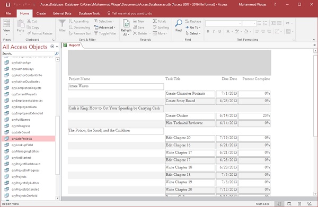Toggle Italic text formatting
The width and height of the screenshot is (318, 207).
214,31
